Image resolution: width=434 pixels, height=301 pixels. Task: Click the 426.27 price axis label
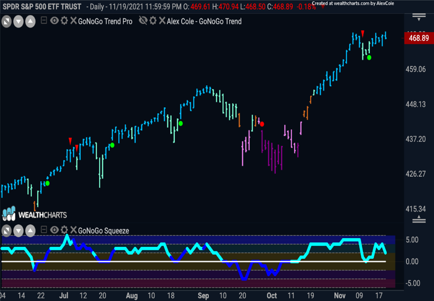pos(416,174)
